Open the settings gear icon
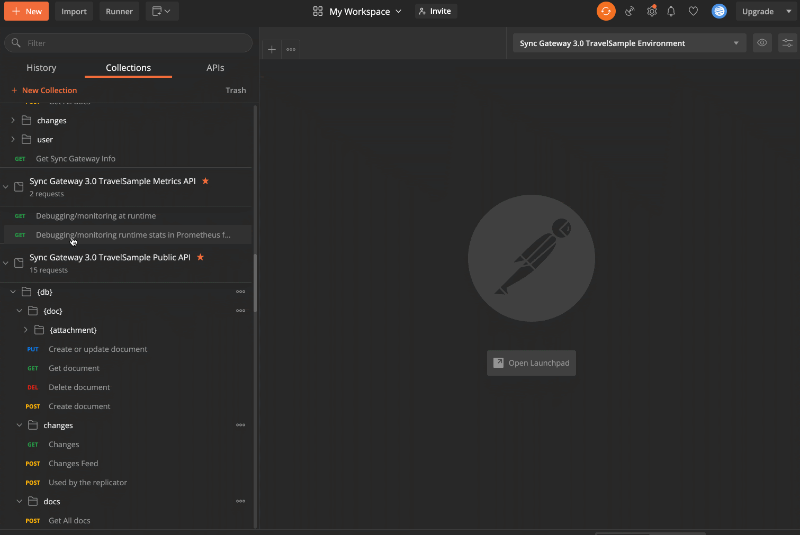 (x=652, y=11)
